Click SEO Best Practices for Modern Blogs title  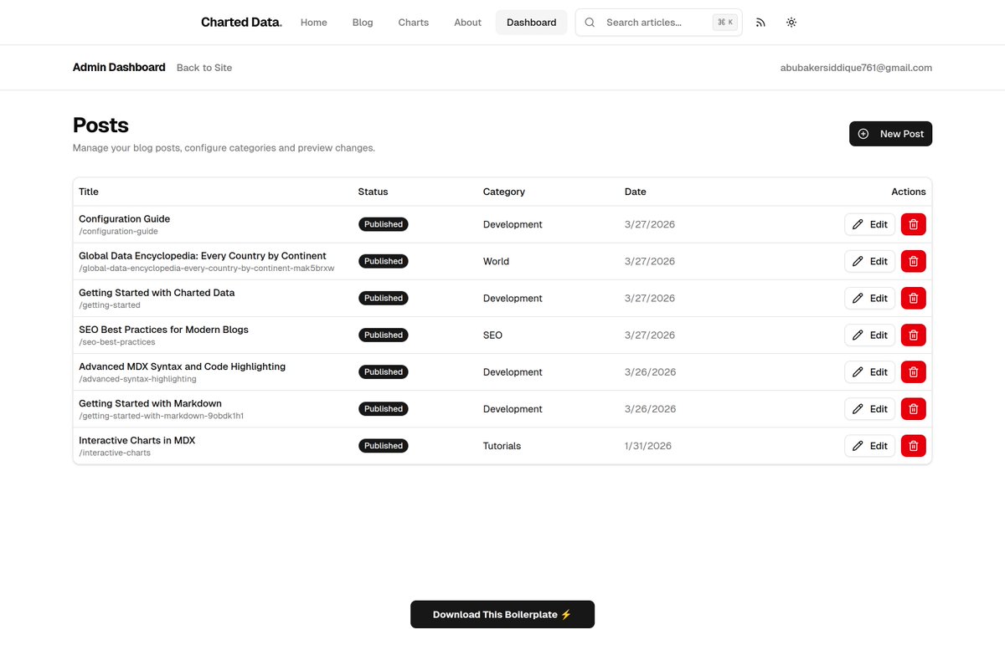[x=163, y=330]
